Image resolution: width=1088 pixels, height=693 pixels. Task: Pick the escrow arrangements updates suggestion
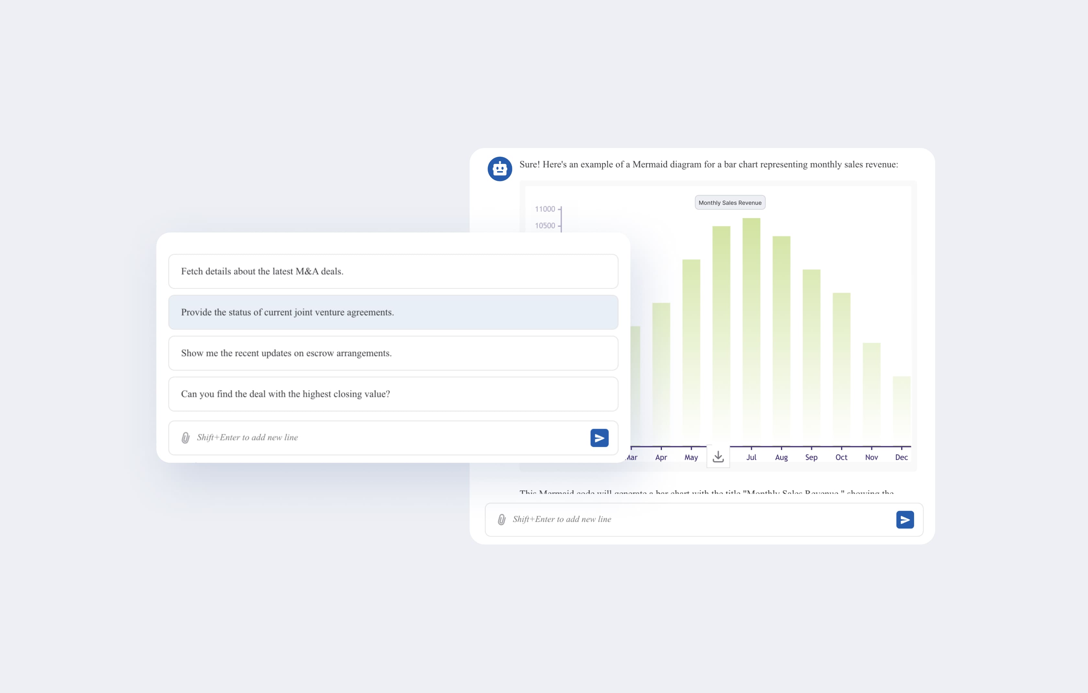coord(393,353)
